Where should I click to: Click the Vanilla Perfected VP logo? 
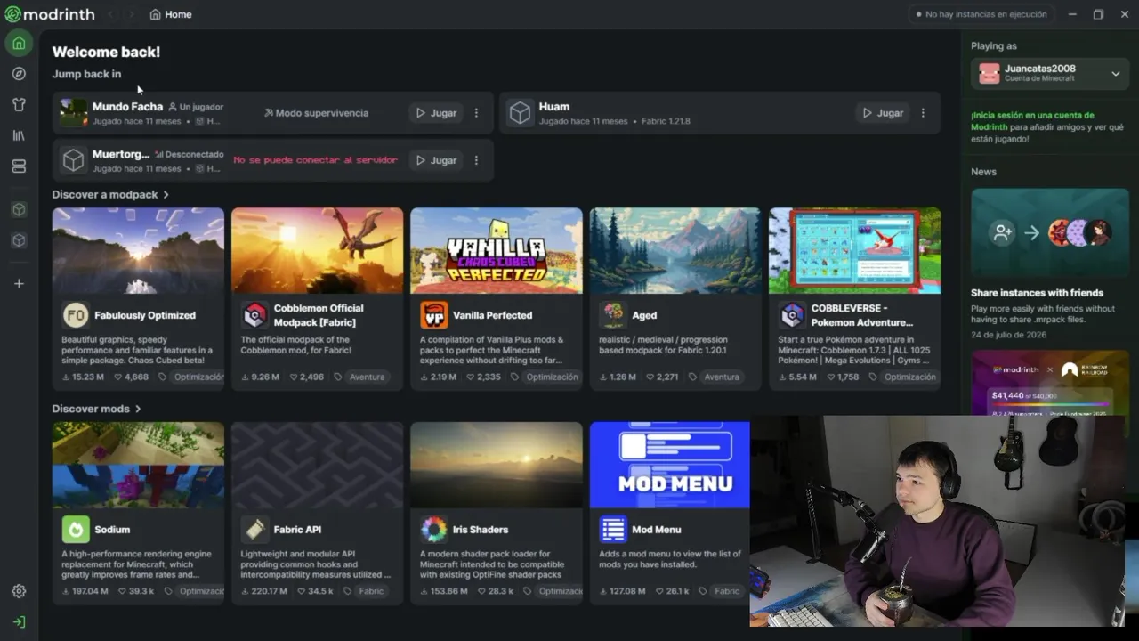click(x=434, y=315)
